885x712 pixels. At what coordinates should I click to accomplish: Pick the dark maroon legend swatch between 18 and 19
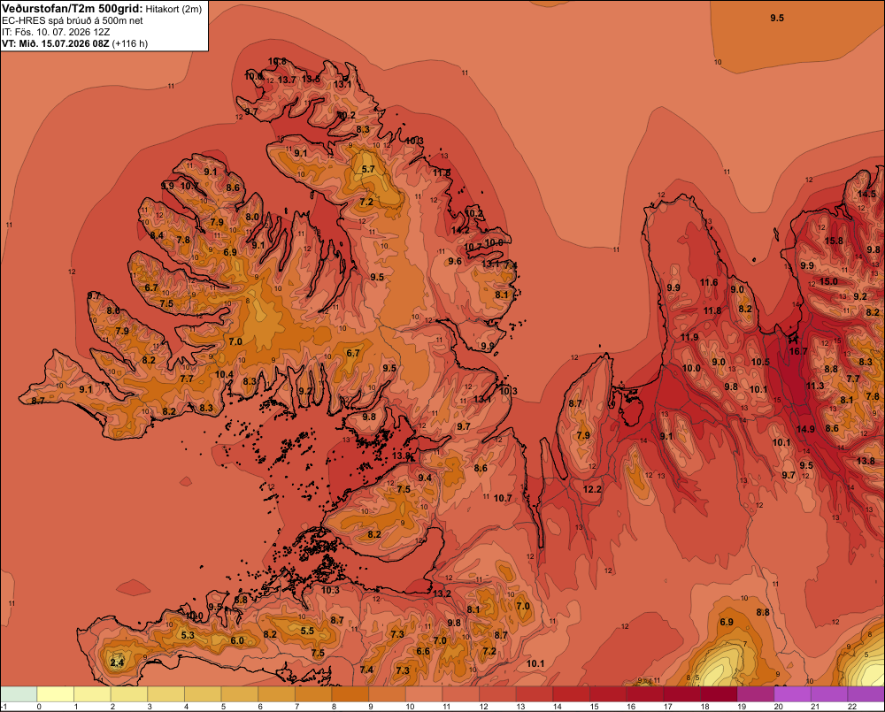coord(719,694)
